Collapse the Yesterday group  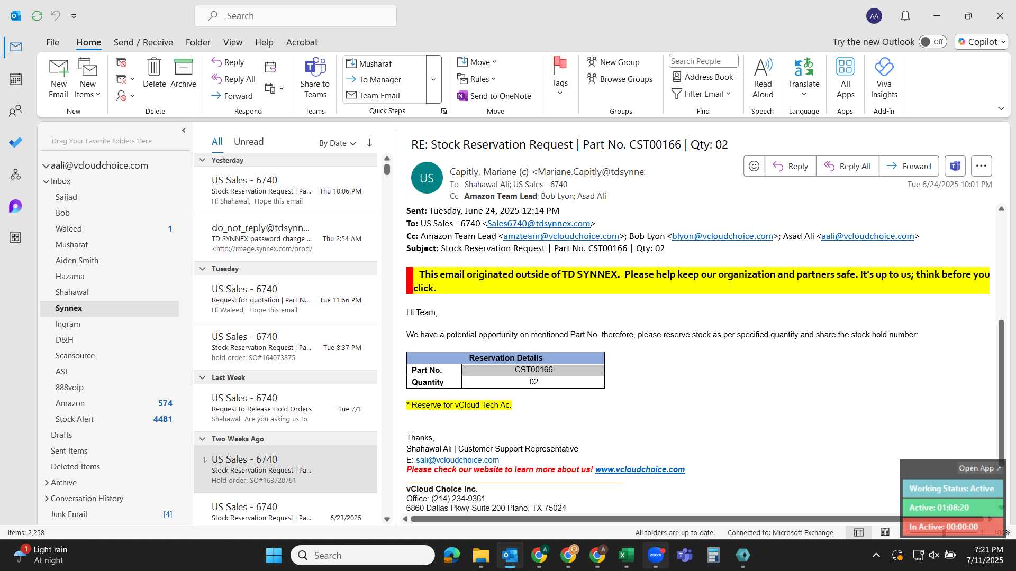tap(202, 160)
